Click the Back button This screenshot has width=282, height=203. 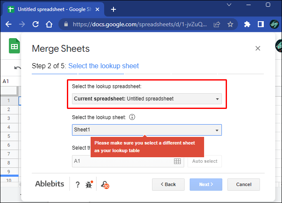[x=168, y=184]
